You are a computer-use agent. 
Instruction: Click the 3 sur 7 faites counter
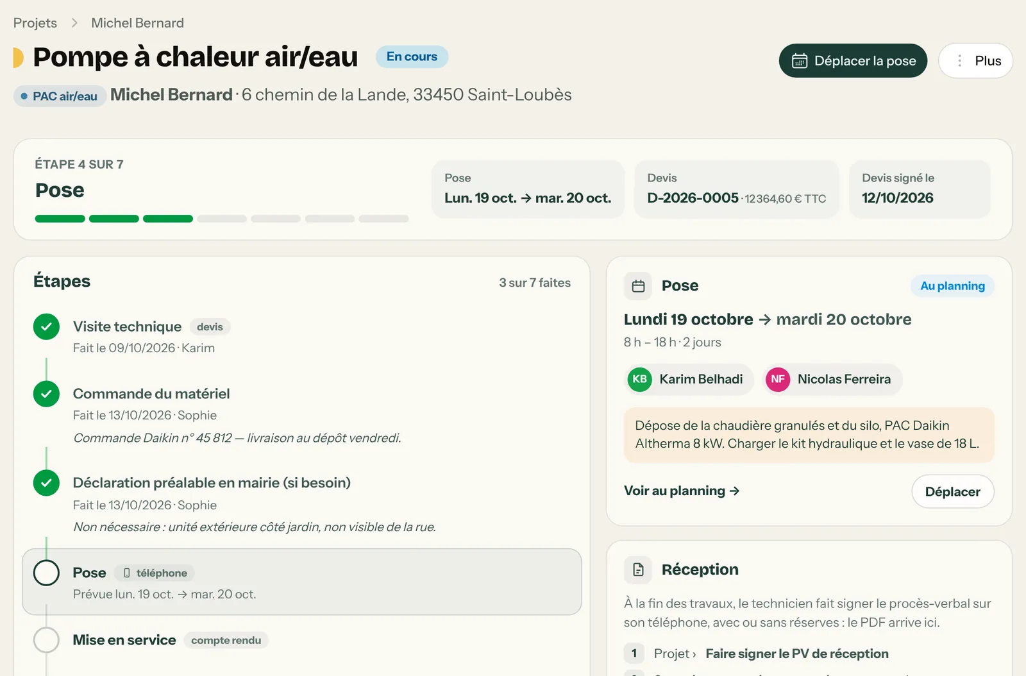(535, 283)
